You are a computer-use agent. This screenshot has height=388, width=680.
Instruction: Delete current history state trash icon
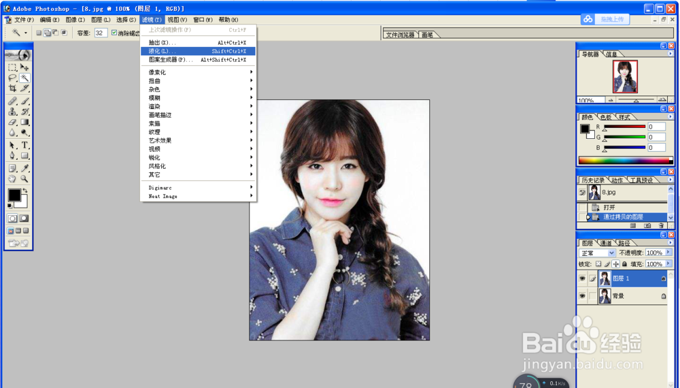661,226
